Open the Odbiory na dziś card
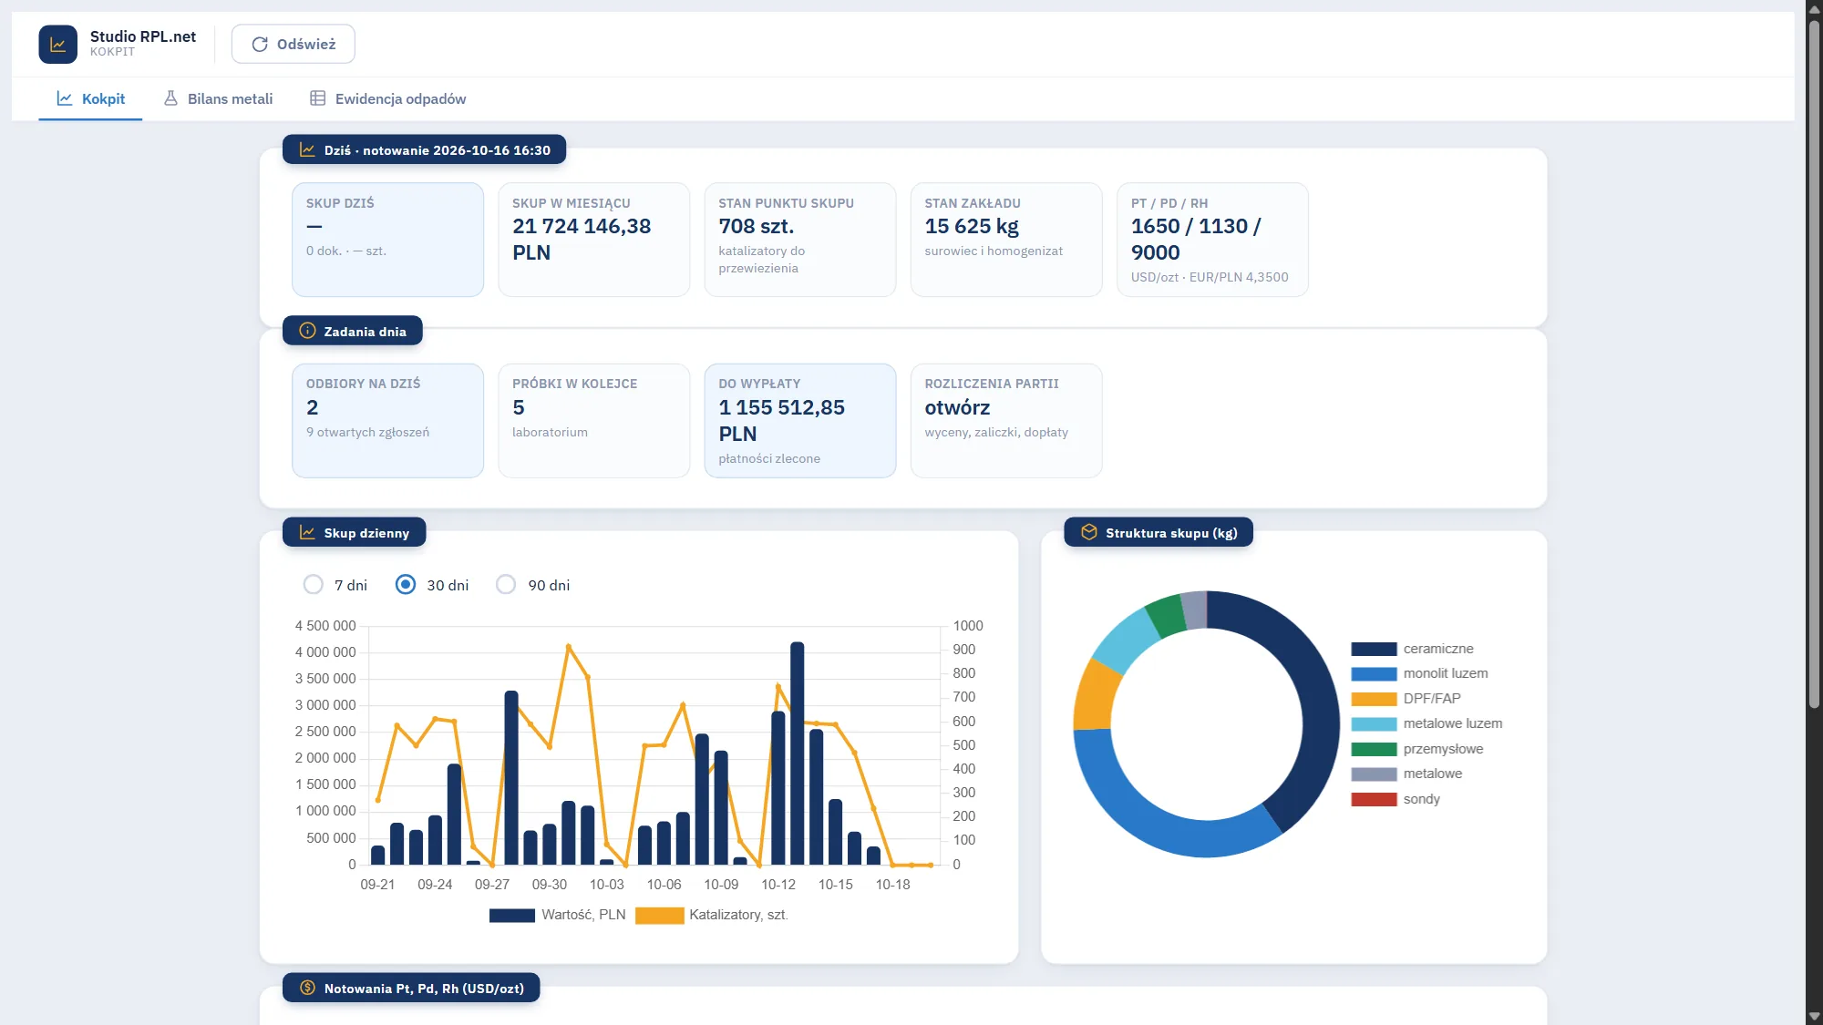Viewport: 1823px width, 1025px height. 387,421
